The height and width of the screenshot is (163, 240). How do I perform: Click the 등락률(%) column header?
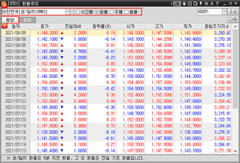102,27
